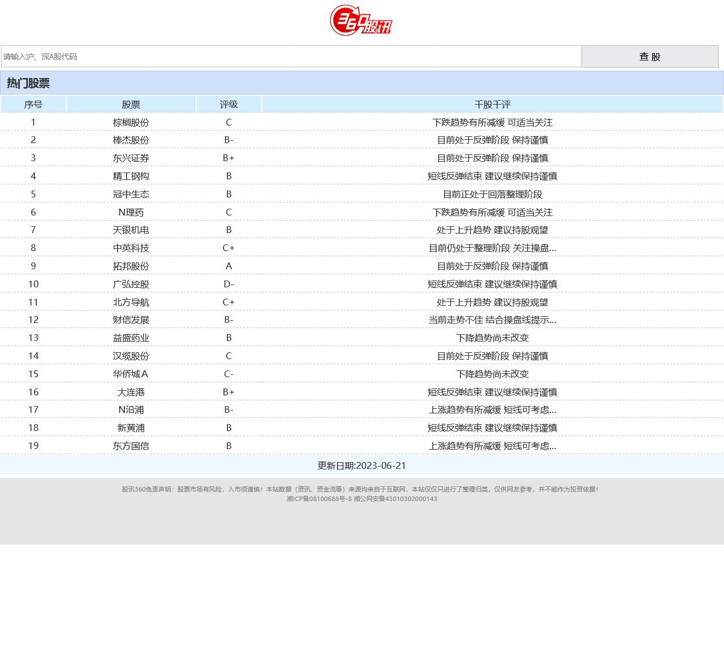Open stock 财信发展

coord(131,320)
